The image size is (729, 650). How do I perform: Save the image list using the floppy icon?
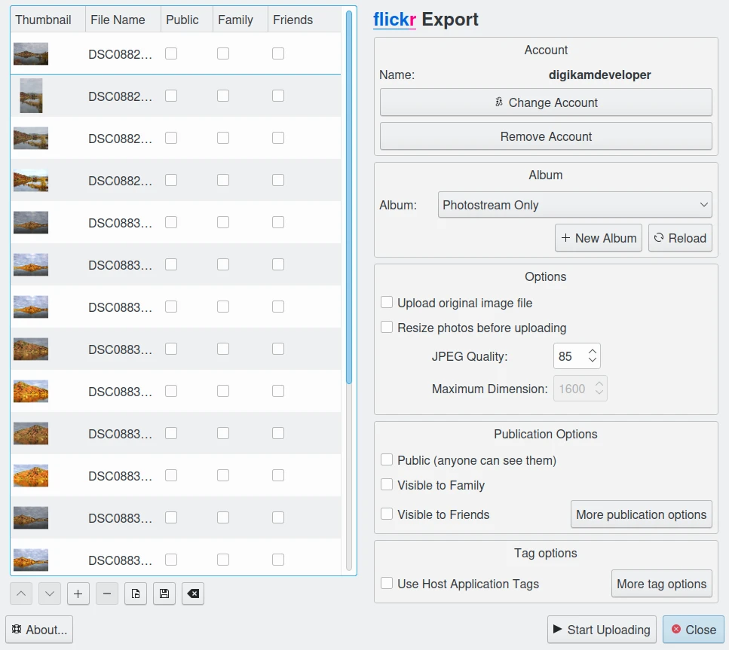point(164,594)
